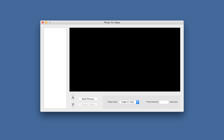This screenshot has width=224, height=140.
Task: Minimize the Photo To Video window
Action: pos(46,22)
